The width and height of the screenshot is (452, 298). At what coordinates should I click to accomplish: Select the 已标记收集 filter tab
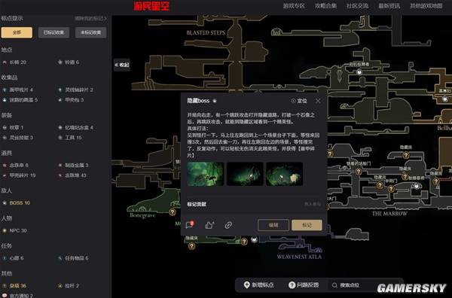point(53,32)
